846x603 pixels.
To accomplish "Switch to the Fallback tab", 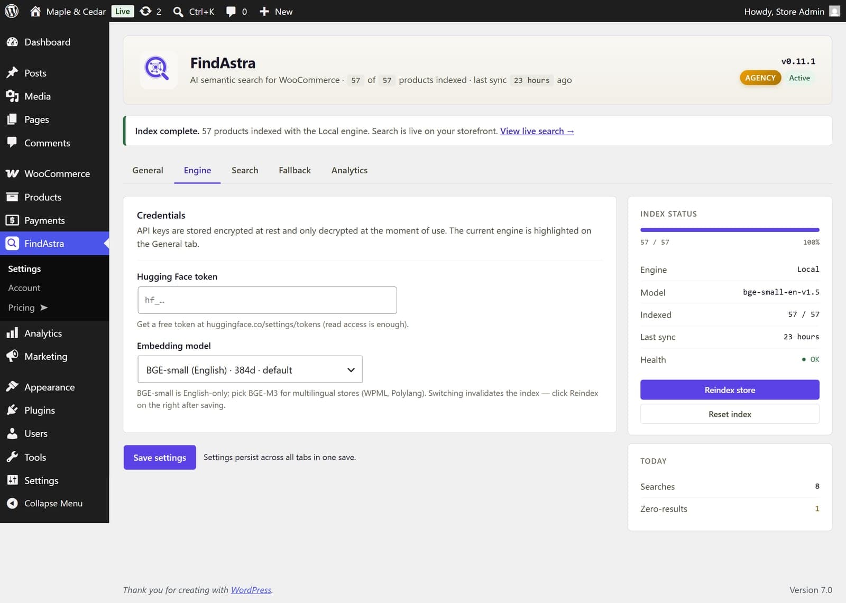I will coord(295,170).
